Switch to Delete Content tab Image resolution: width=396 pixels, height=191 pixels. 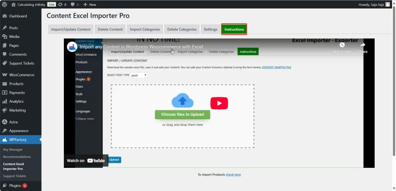point(110,29)
